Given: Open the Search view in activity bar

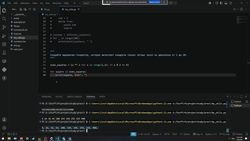Looking at the screenshot, I should (4, 19).
